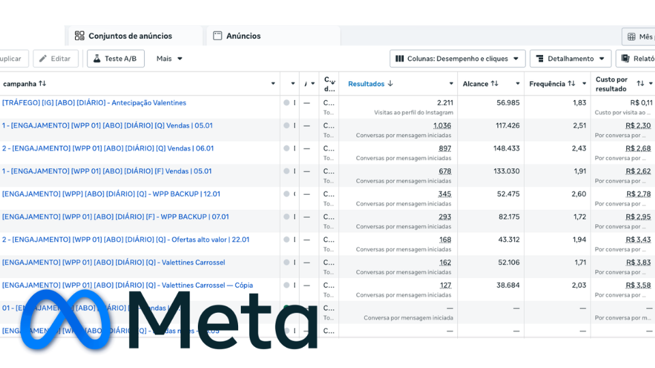Toggle status of 1 - [Q] Vendas 05.01 campaign
The width and height of the screenshot is (655, 368).
(287, 125)
